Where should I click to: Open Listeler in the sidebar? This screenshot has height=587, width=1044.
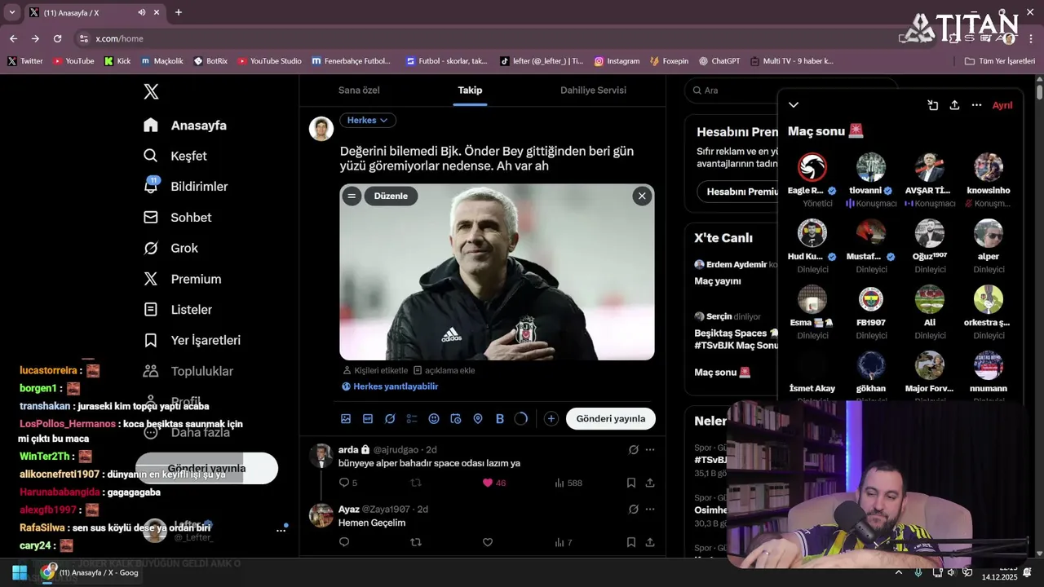point(177,310)
